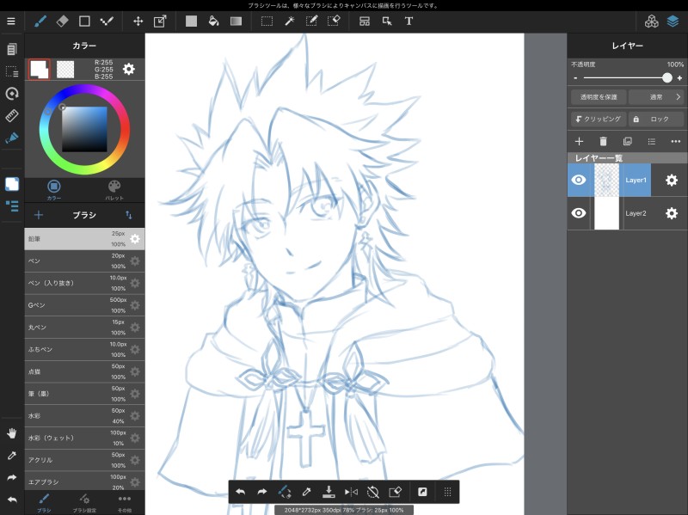Select the Transform tool

coord(160,21)
